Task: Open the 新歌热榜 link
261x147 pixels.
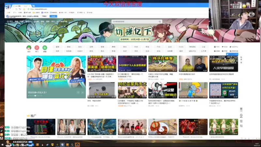Action: click(234, 51)
